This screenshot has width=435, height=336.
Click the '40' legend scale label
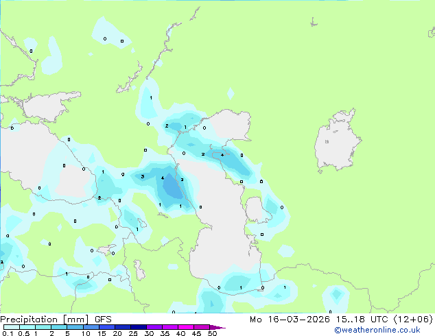[x=180, y=333]
